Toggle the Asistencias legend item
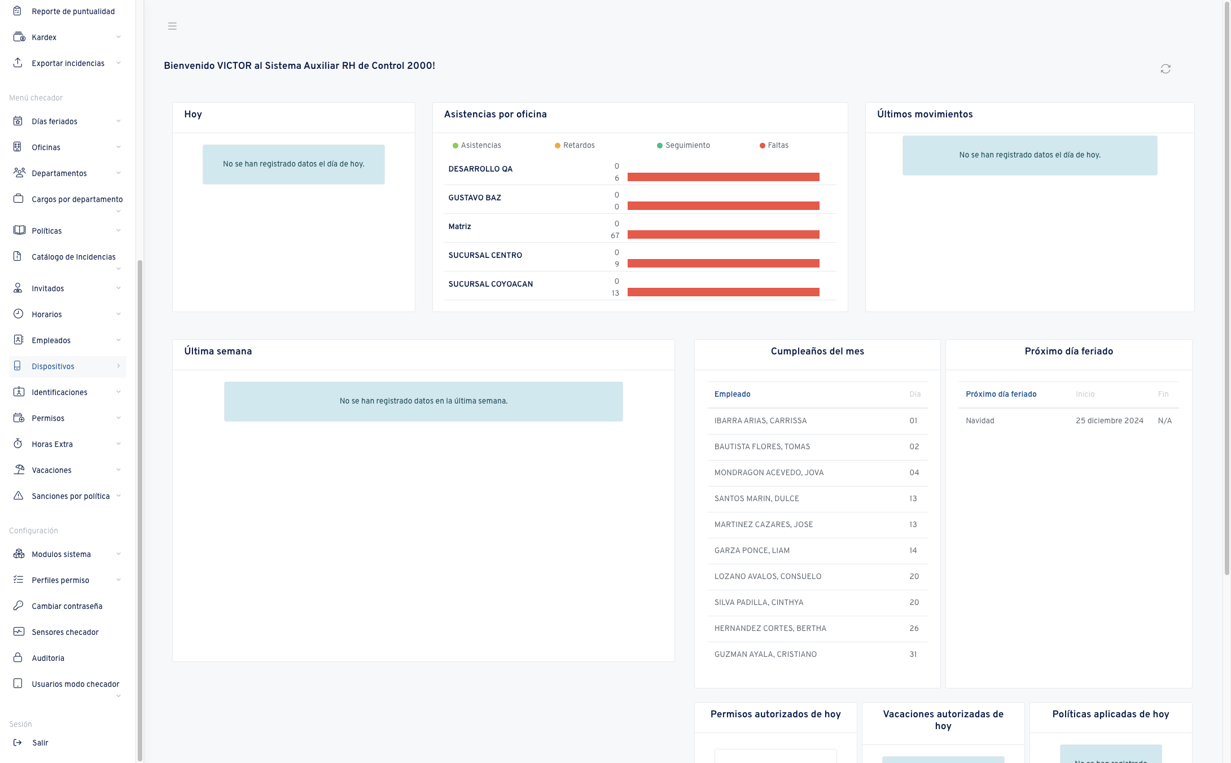 pyautogui.click(x=476, y=146)
